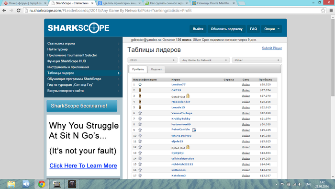This screenshot has width=335, height=189.
Task: Click the star icon beside richbitch22222
Action: click(140, 164)
